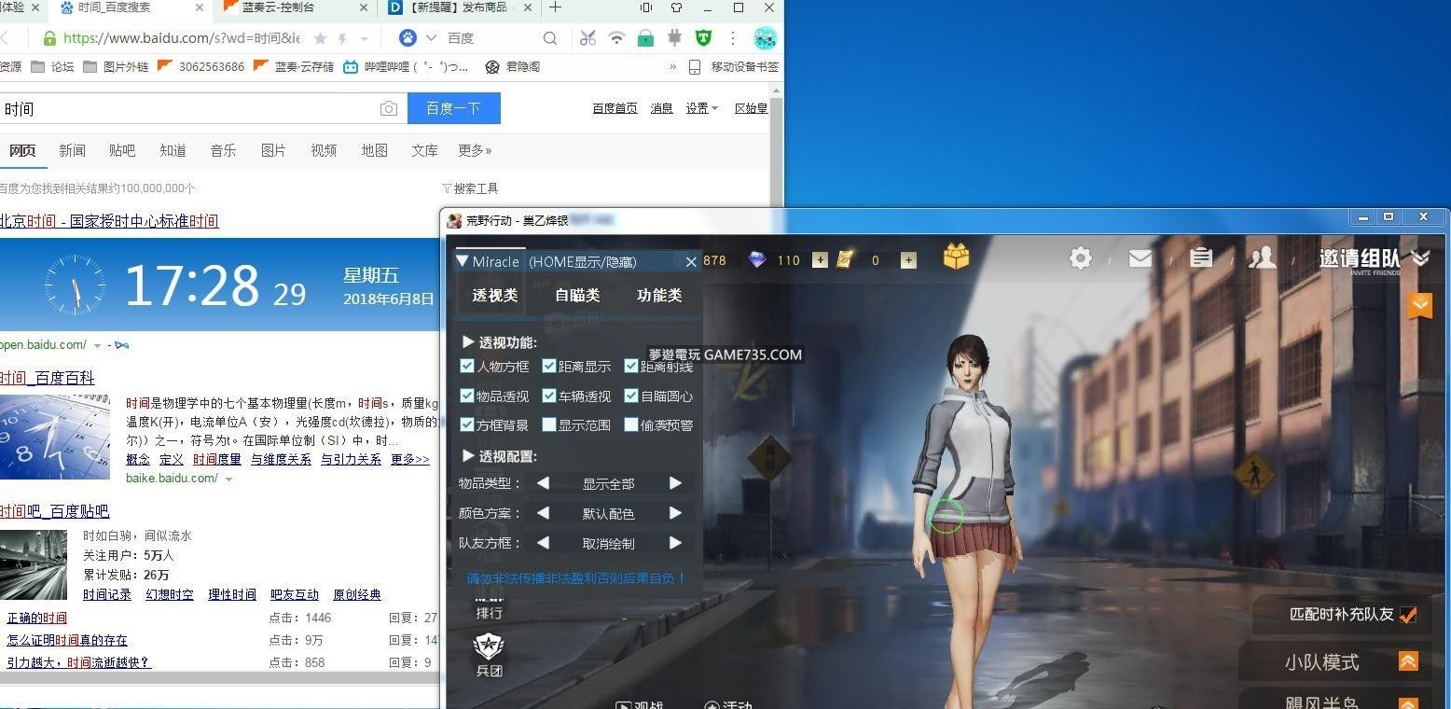Click the browser scissors screenshot icon
This screenshot has height=709, width=1451.
(587, 38)
